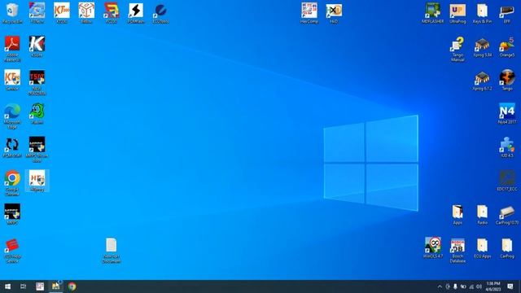
Task: Open the notification Action Center
Action: pos(510,286)
